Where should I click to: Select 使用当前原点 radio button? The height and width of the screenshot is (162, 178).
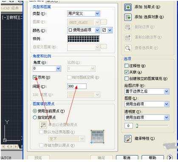click(35, 111)
